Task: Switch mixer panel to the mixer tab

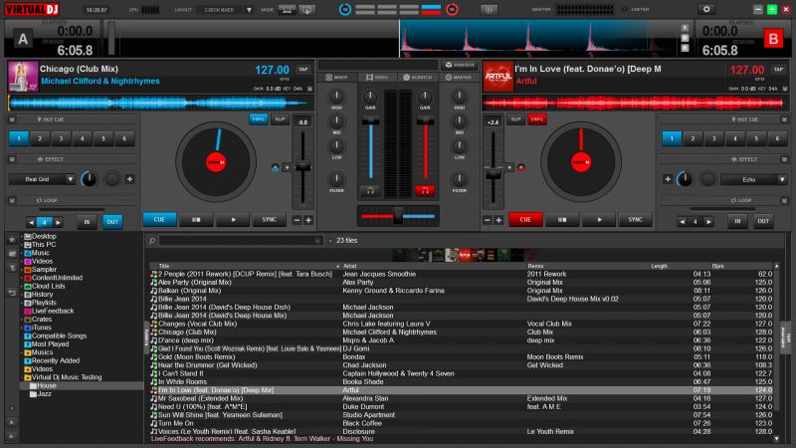Action: pos(337,78)
